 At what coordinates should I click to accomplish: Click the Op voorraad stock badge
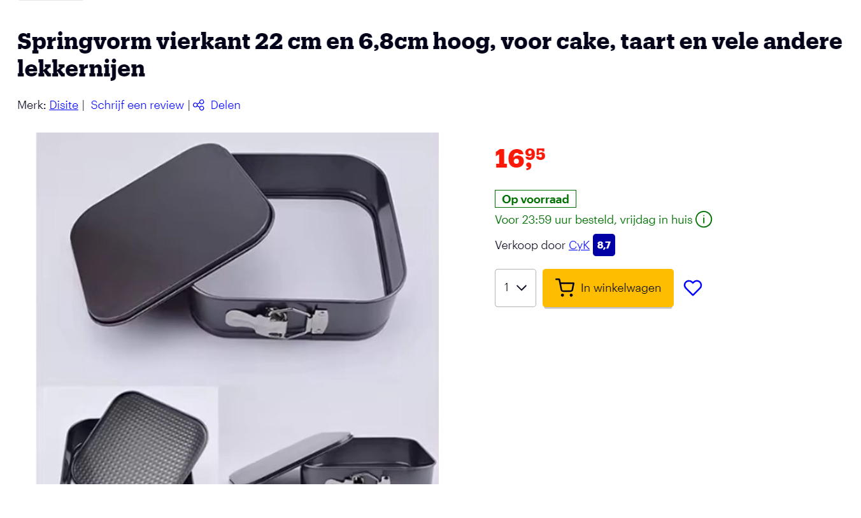click(536, 199)
